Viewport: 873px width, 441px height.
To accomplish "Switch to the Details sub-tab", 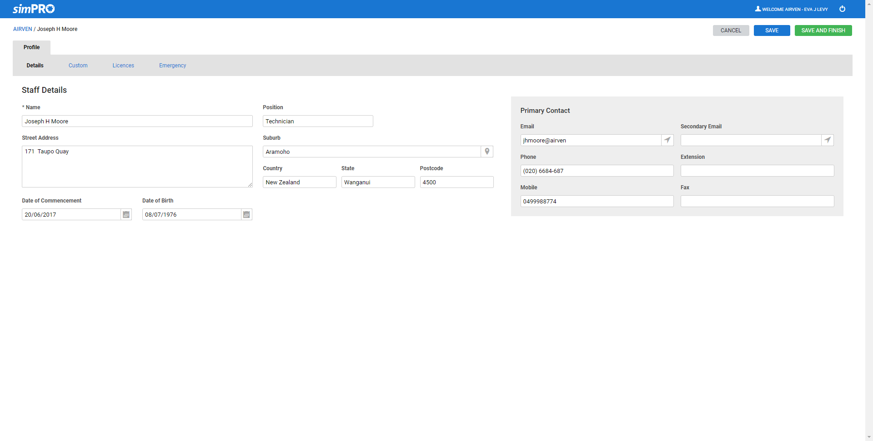I will [x=35, y=66].
